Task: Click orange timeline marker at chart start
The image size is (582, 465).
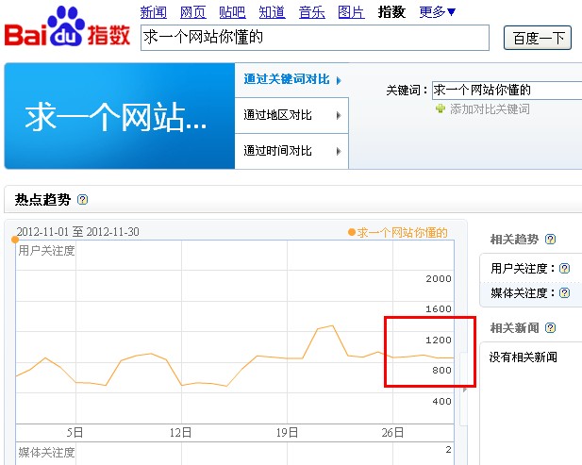Action: 15,240
